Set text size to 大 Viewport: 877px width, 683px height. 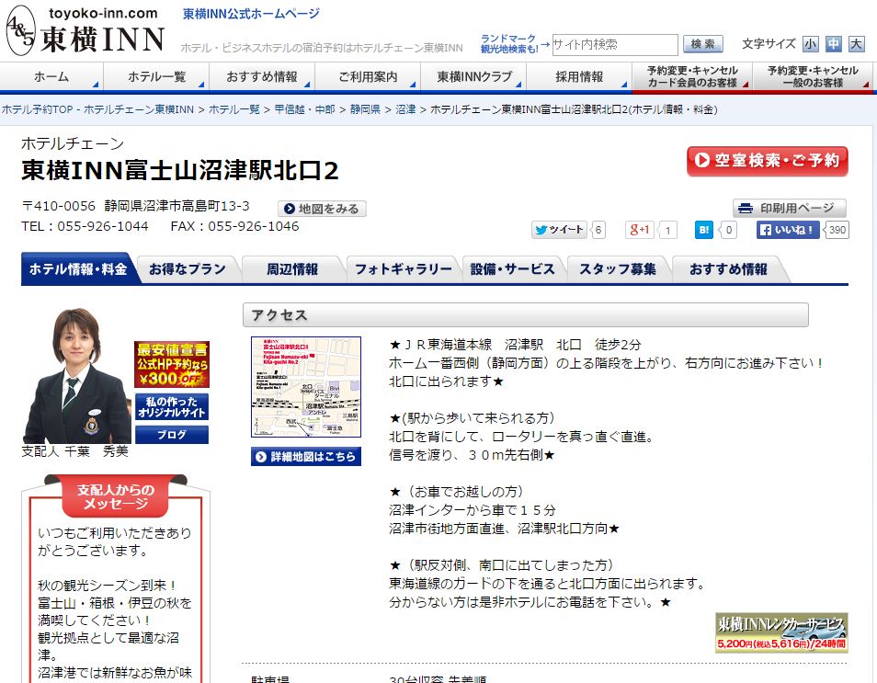[856, 43]
